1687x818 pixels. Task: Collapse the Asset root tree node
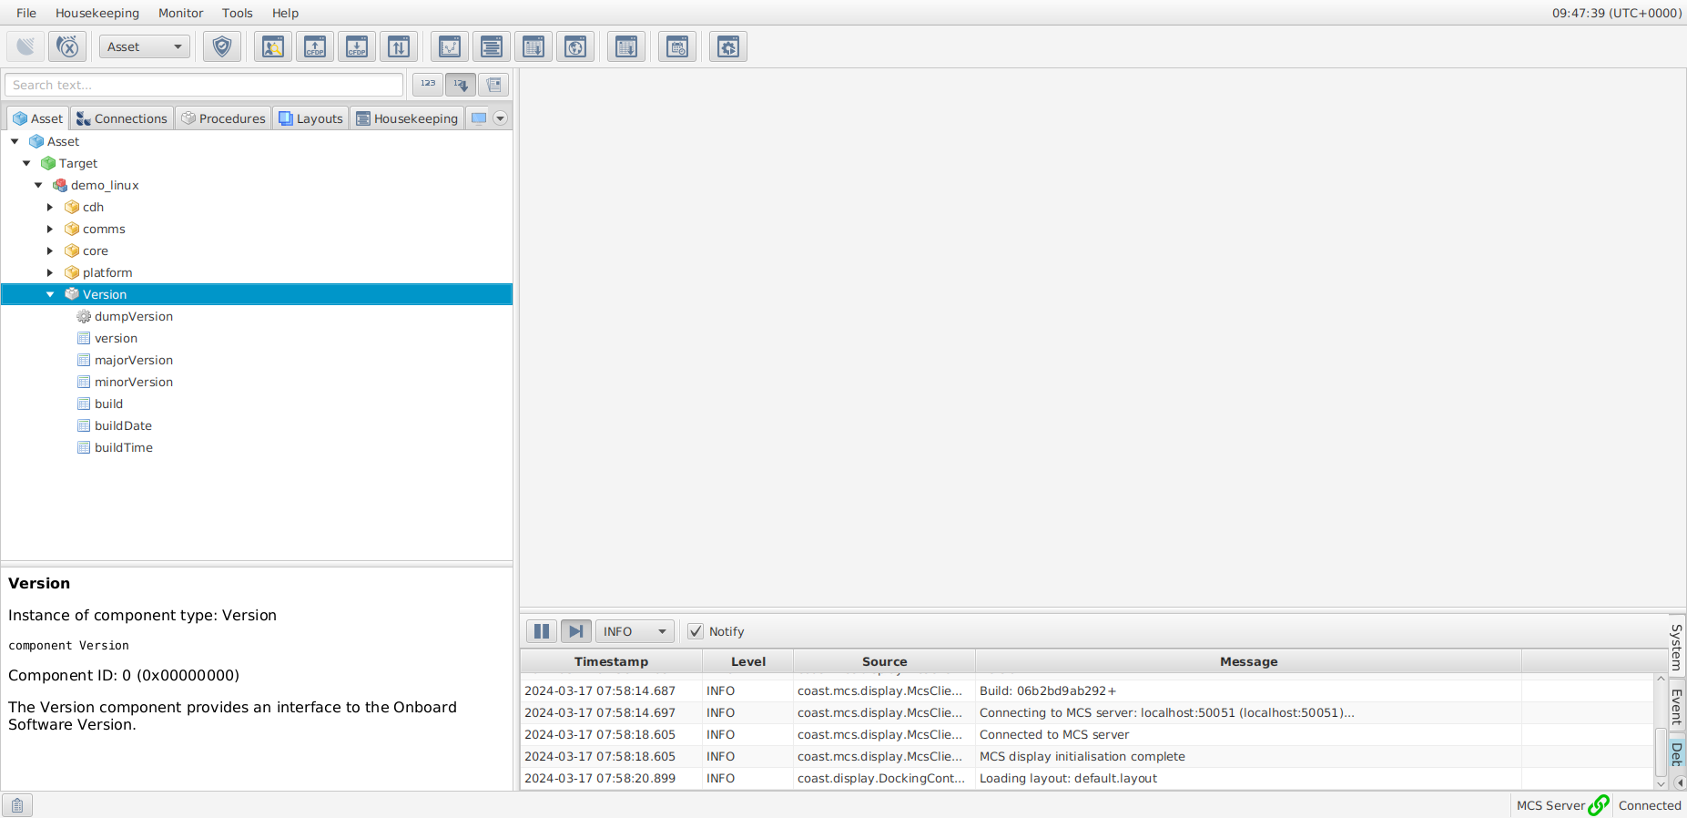click(x=15, y=141)
